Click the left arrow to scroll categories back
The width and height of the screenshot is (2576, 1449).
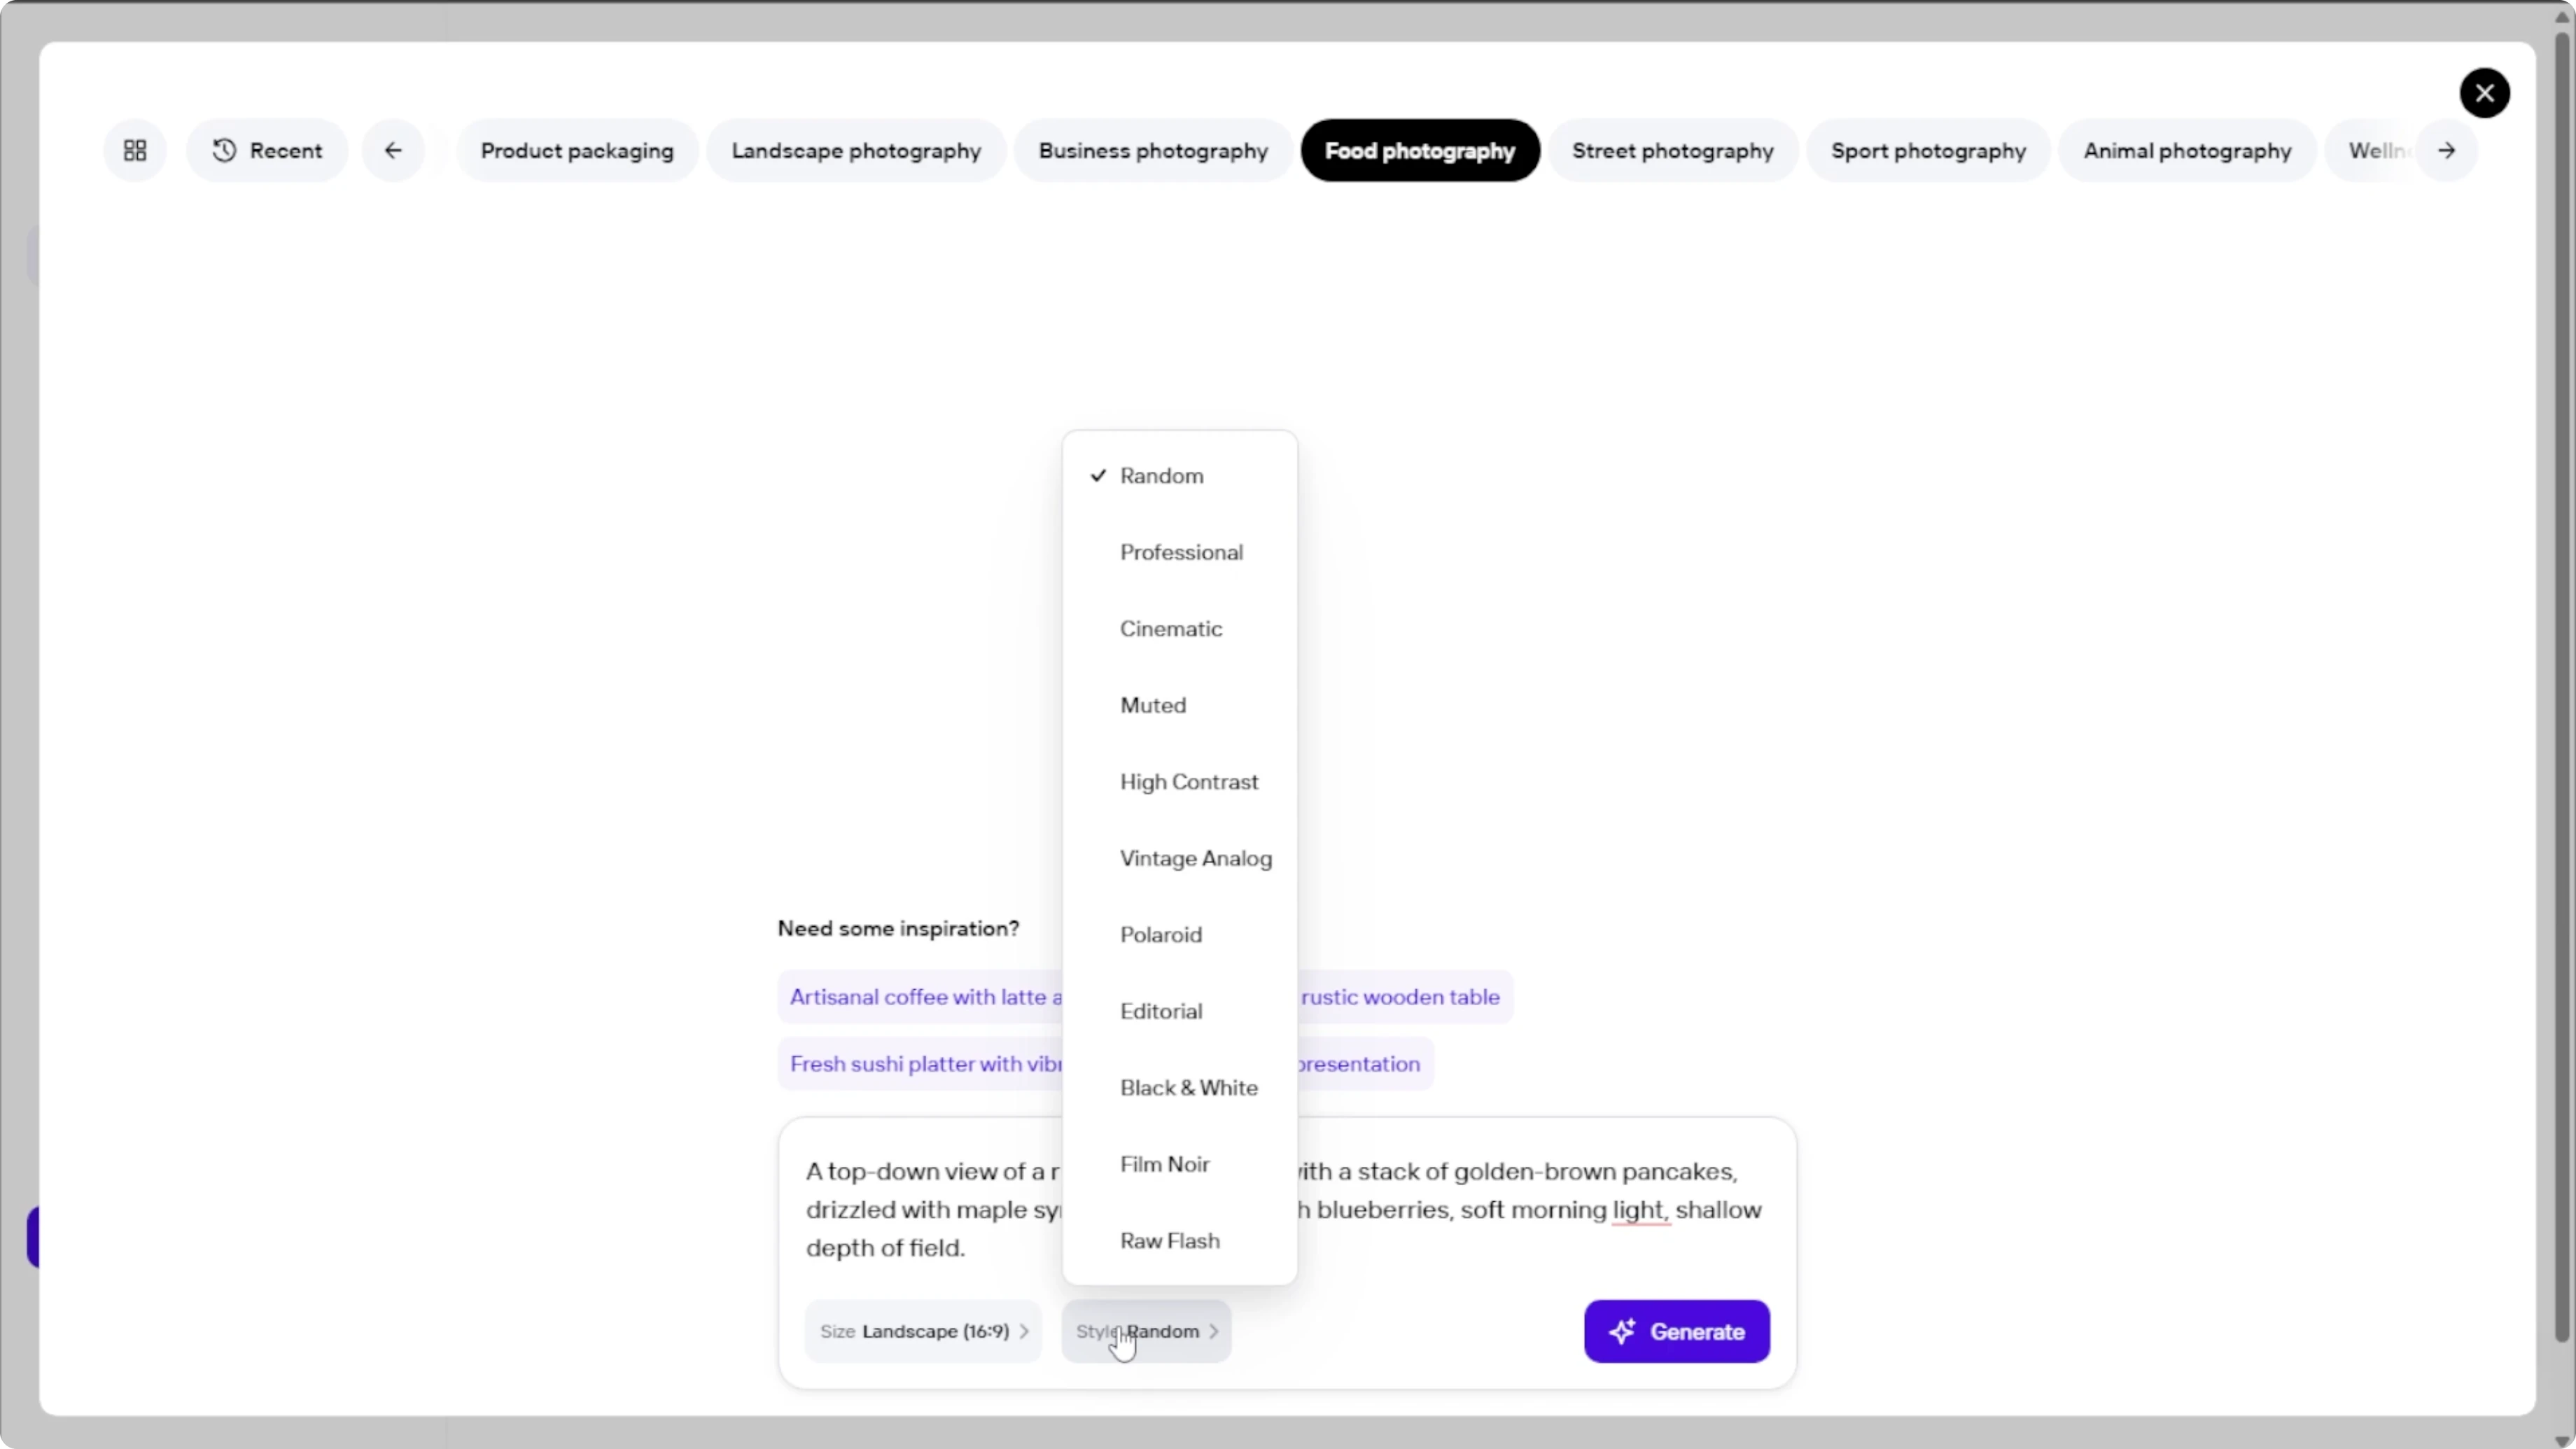point(393,150)
